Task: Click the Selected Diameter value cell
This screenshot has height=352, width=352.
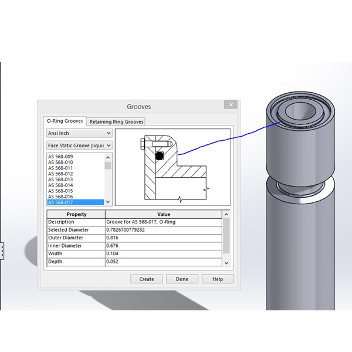Action: (164, 230)
